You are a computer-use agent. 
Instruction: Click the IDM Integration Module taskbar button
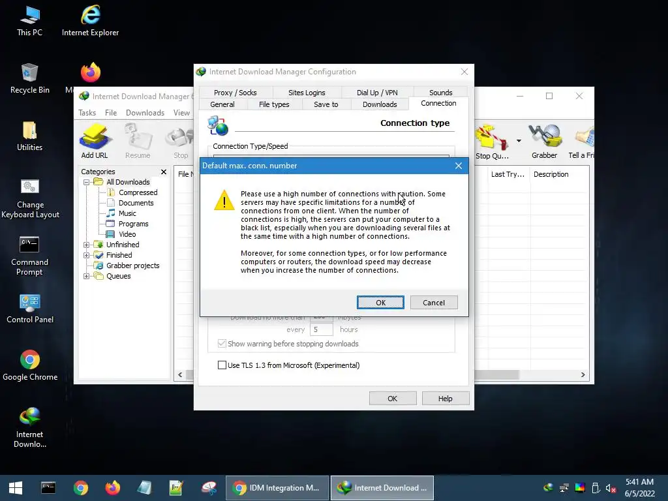coord(277,488)
